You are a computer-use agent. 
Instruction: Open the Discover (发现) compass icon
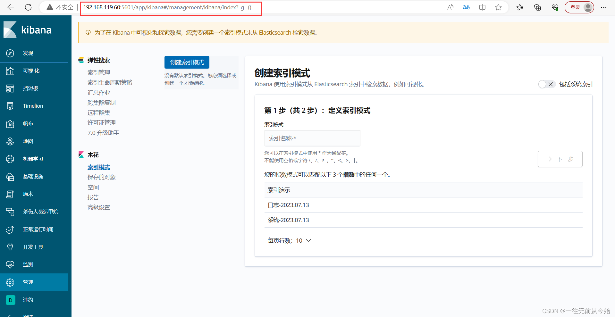(x=10, y=53)
